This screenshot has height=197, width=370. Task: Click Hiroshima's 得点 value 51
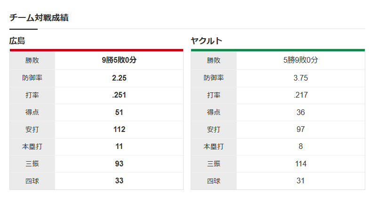pos(119,112)
